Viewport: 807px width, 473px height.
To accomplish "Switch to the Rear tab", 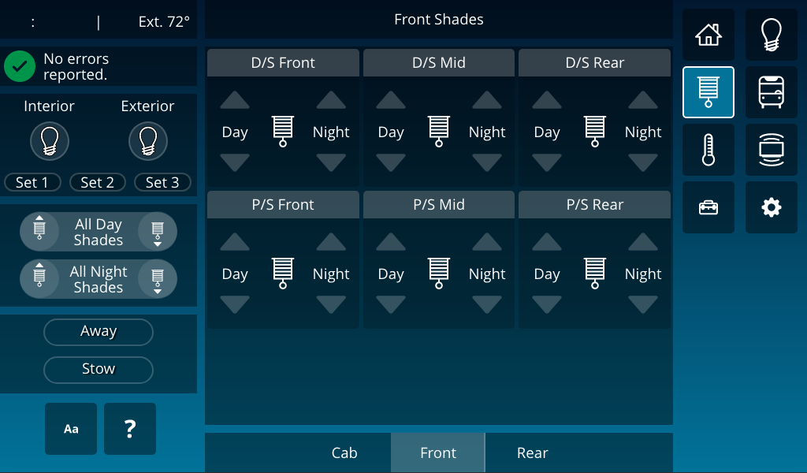I will 532,453.
